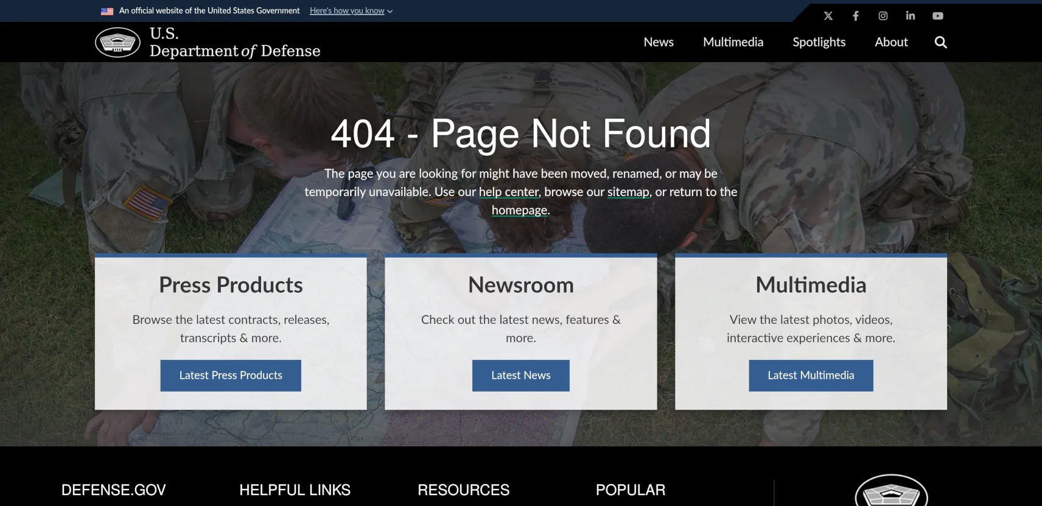This screenshot has height=506, width=1042.
Task: Open the Instagram social icon
Action: [883, 16]
